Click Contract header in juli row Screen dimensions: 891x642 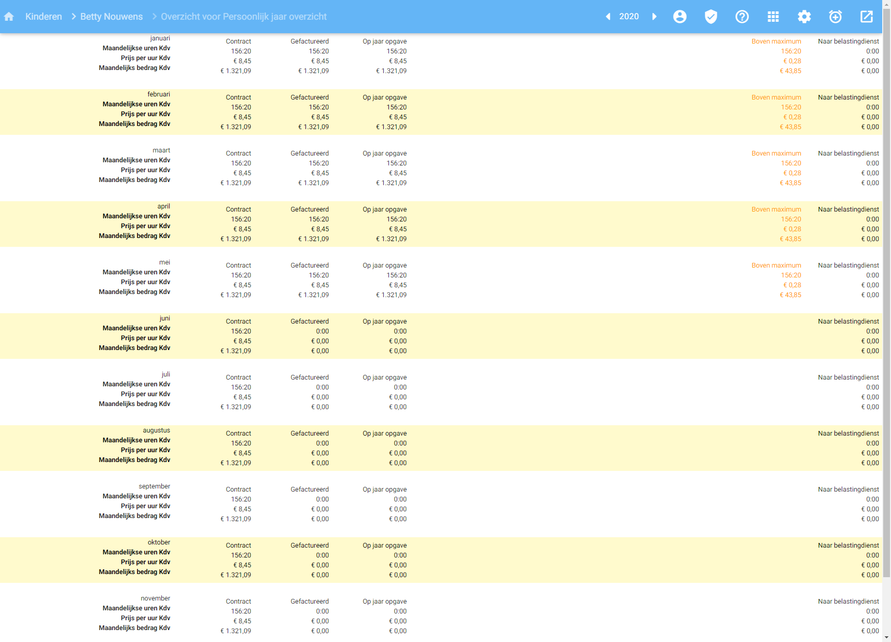[239, 378]
